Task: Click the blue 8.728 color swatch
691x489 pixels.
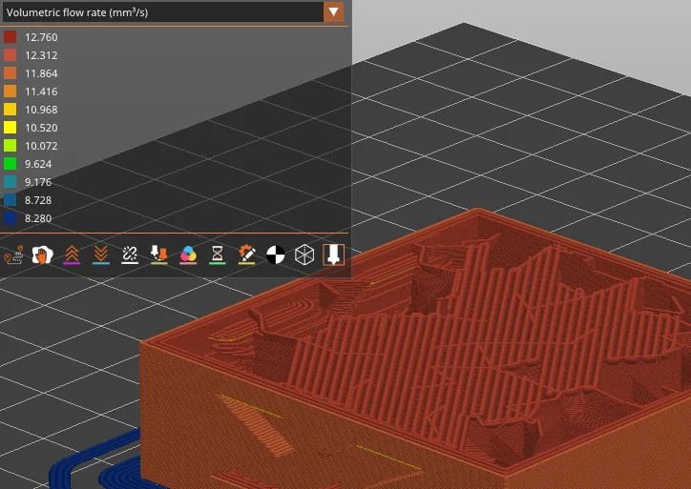Action: click(x=10, y=200)
